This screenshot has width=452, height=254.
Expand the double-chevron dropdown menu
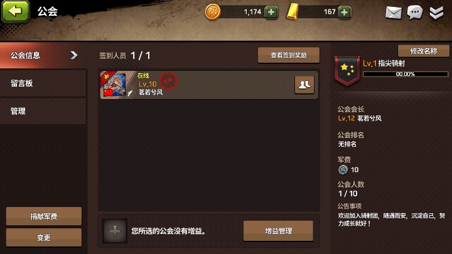pos(436,13)
